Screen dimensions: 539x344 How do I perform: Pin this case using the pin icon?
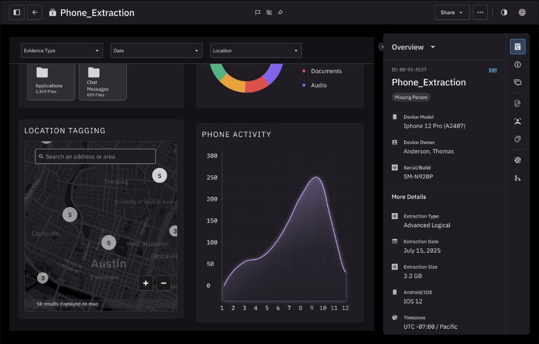280,12
